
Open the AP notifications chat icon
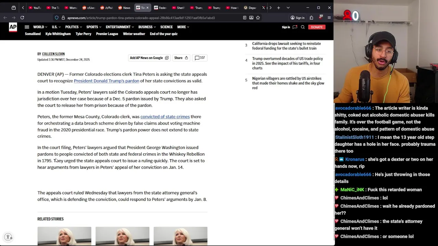pos(295,27)
